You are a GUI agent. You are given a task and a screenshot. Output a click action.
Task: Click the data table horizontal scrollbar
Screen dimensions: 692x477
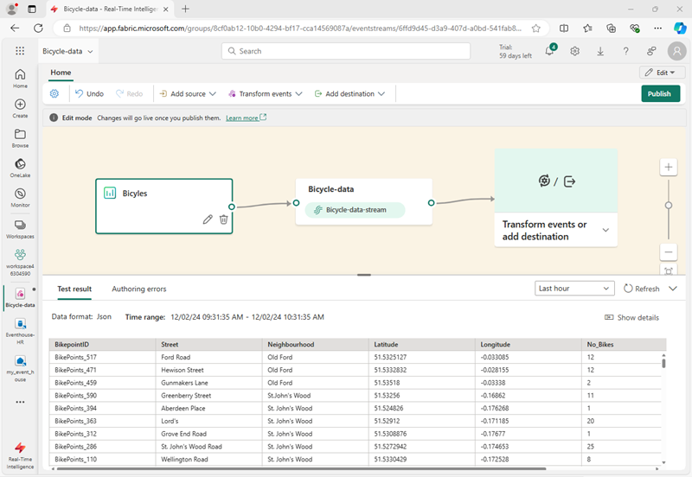point(301,468)
